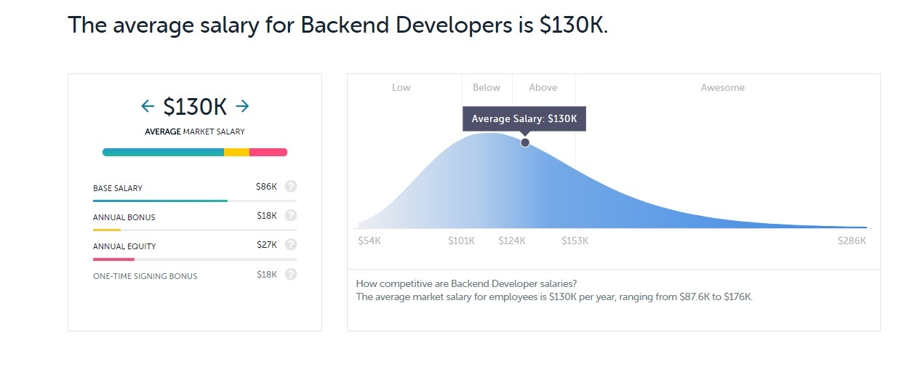Click the Base Salary progress bar

pyautogui.click(x=195, y=201)
